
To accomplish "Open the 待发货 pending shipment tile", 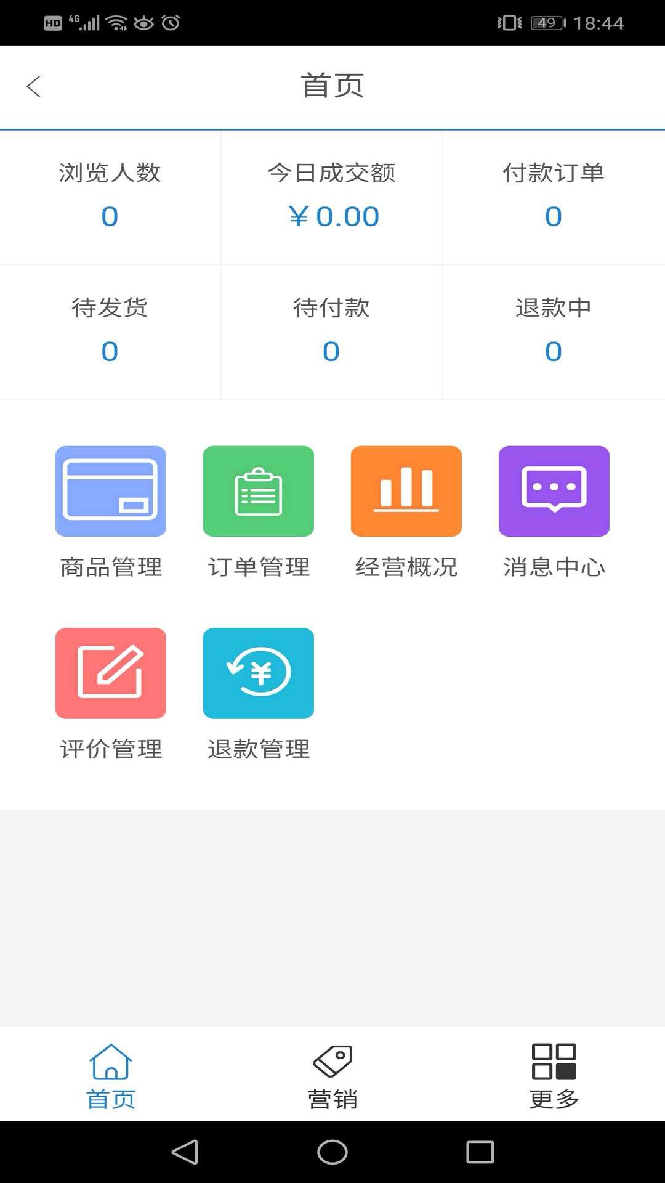I will [x=110, y=331].
